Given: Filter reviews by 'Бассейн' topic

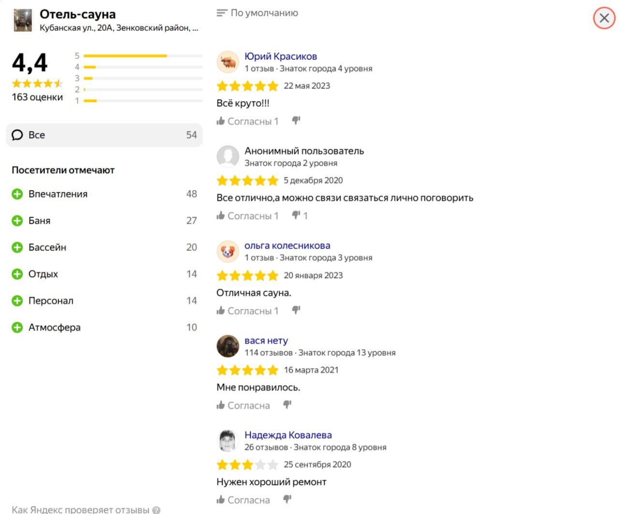Looking at the screenshot, I should (x=47, y=247).
